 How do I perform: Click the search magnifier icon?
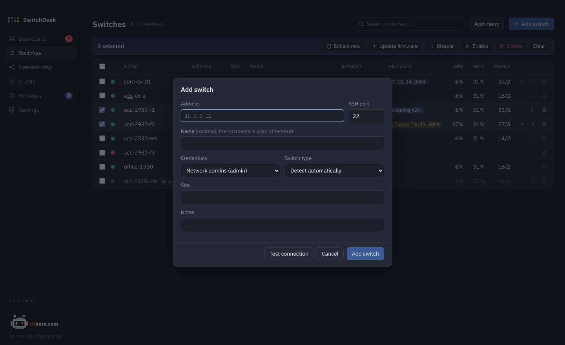tap(361, 24)
